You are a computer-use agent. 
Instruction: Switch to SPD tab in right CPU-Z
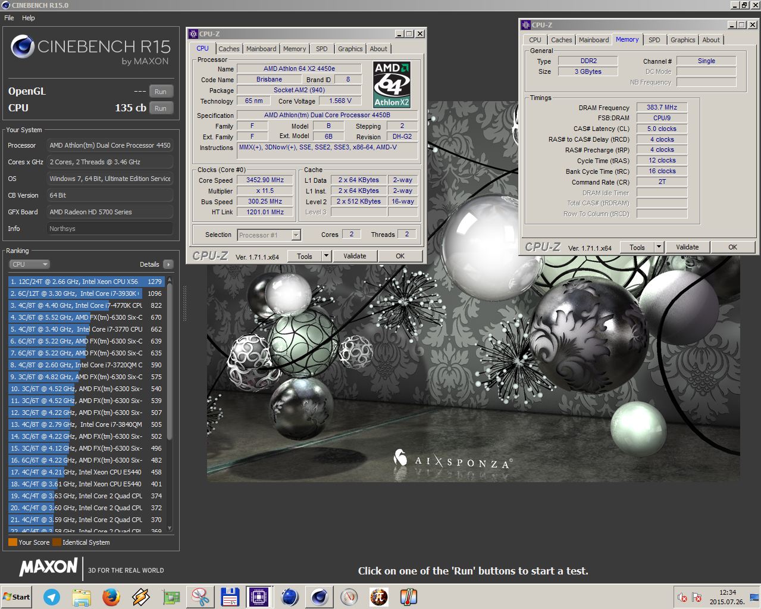point(654,40)
